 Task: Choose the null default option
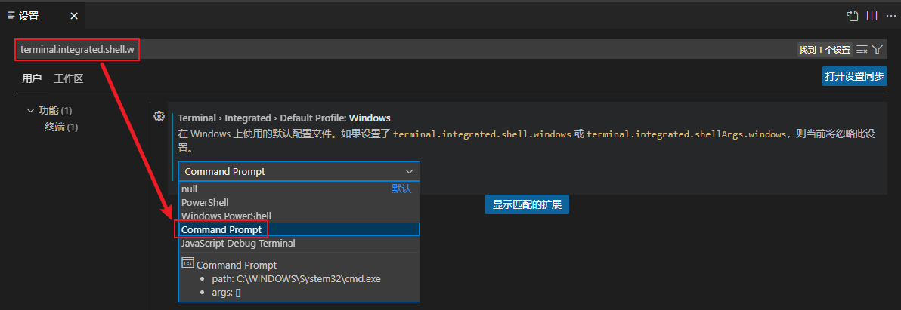click(190, 189)
